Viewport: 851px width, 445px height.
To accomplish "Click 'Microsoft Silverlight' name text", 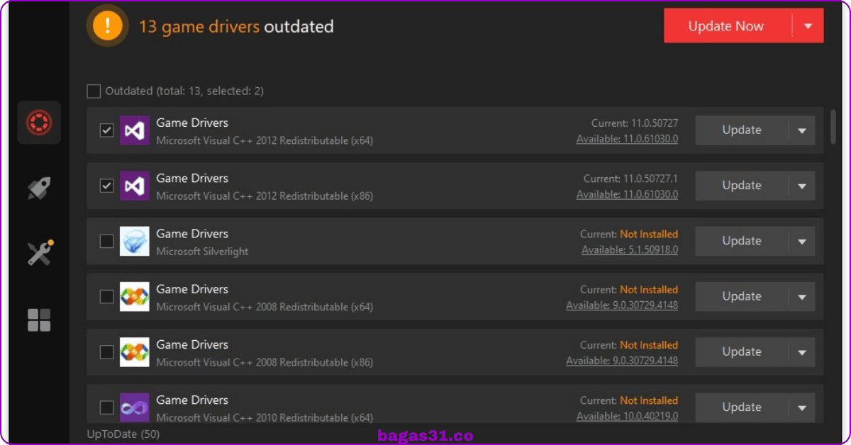I will click(x=202, y=251).
